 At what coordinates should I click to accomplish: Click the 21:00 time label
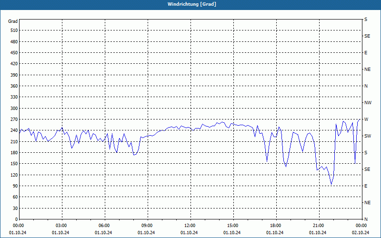(318, 226)
